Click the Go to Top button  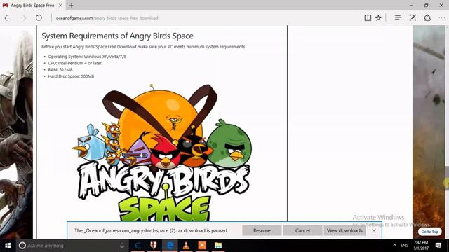tap(429, 232)
